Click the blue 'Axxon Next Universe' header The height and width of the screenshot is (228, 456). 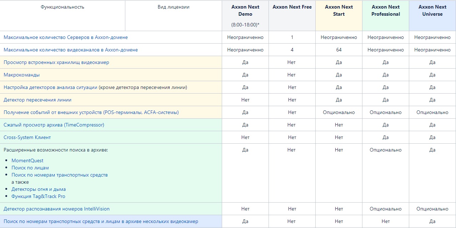click(x=432, y=11)
